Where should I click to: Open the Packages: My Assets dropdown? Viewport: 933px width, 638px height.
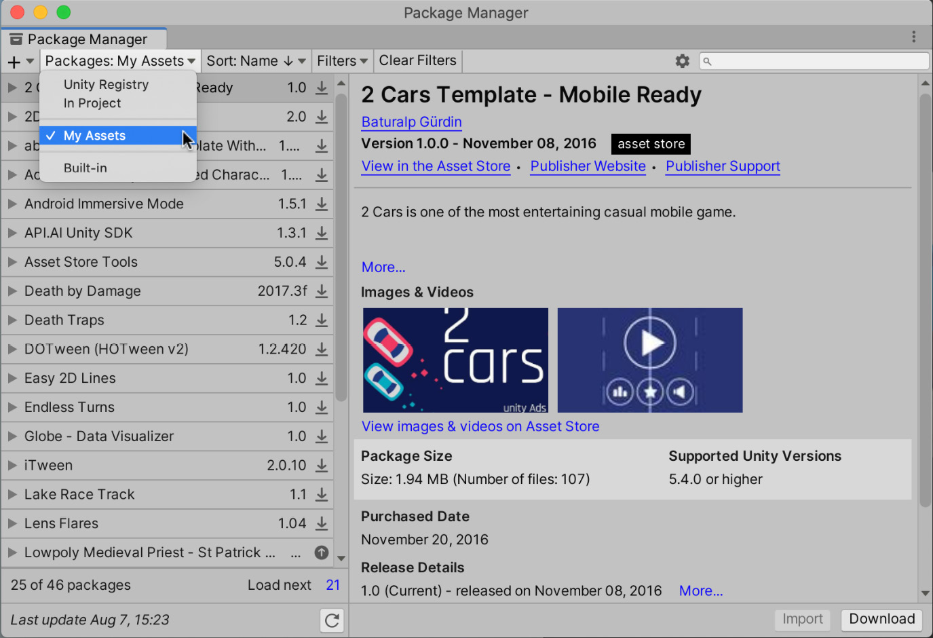(120, 61)
